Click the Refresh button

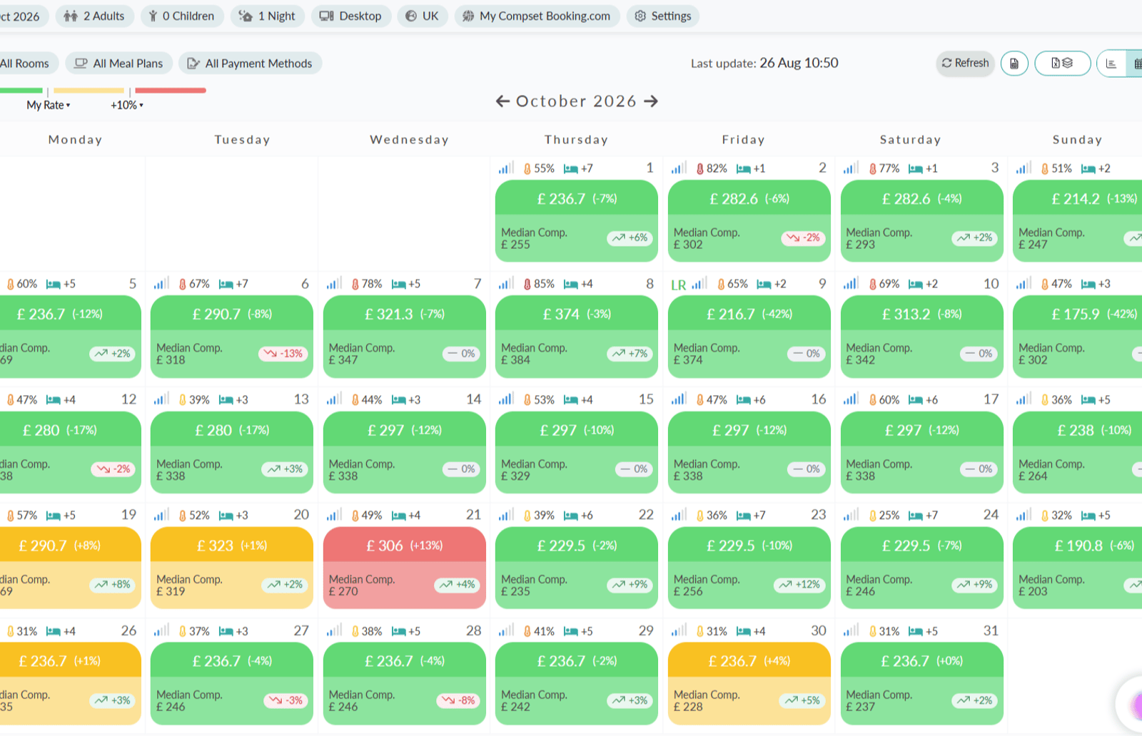pos(965,63)
